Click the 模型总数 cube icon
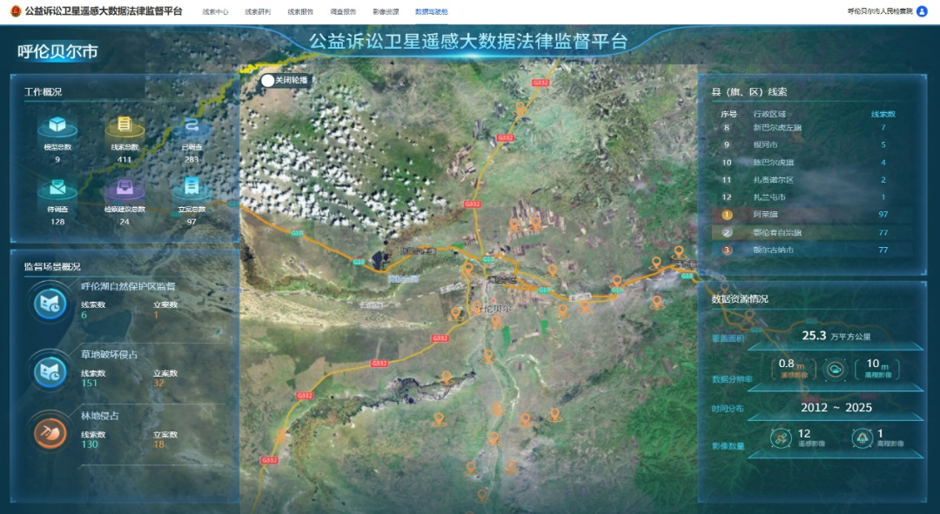The width and height of the screenshot is (940, 514). (x=57, y=126)
